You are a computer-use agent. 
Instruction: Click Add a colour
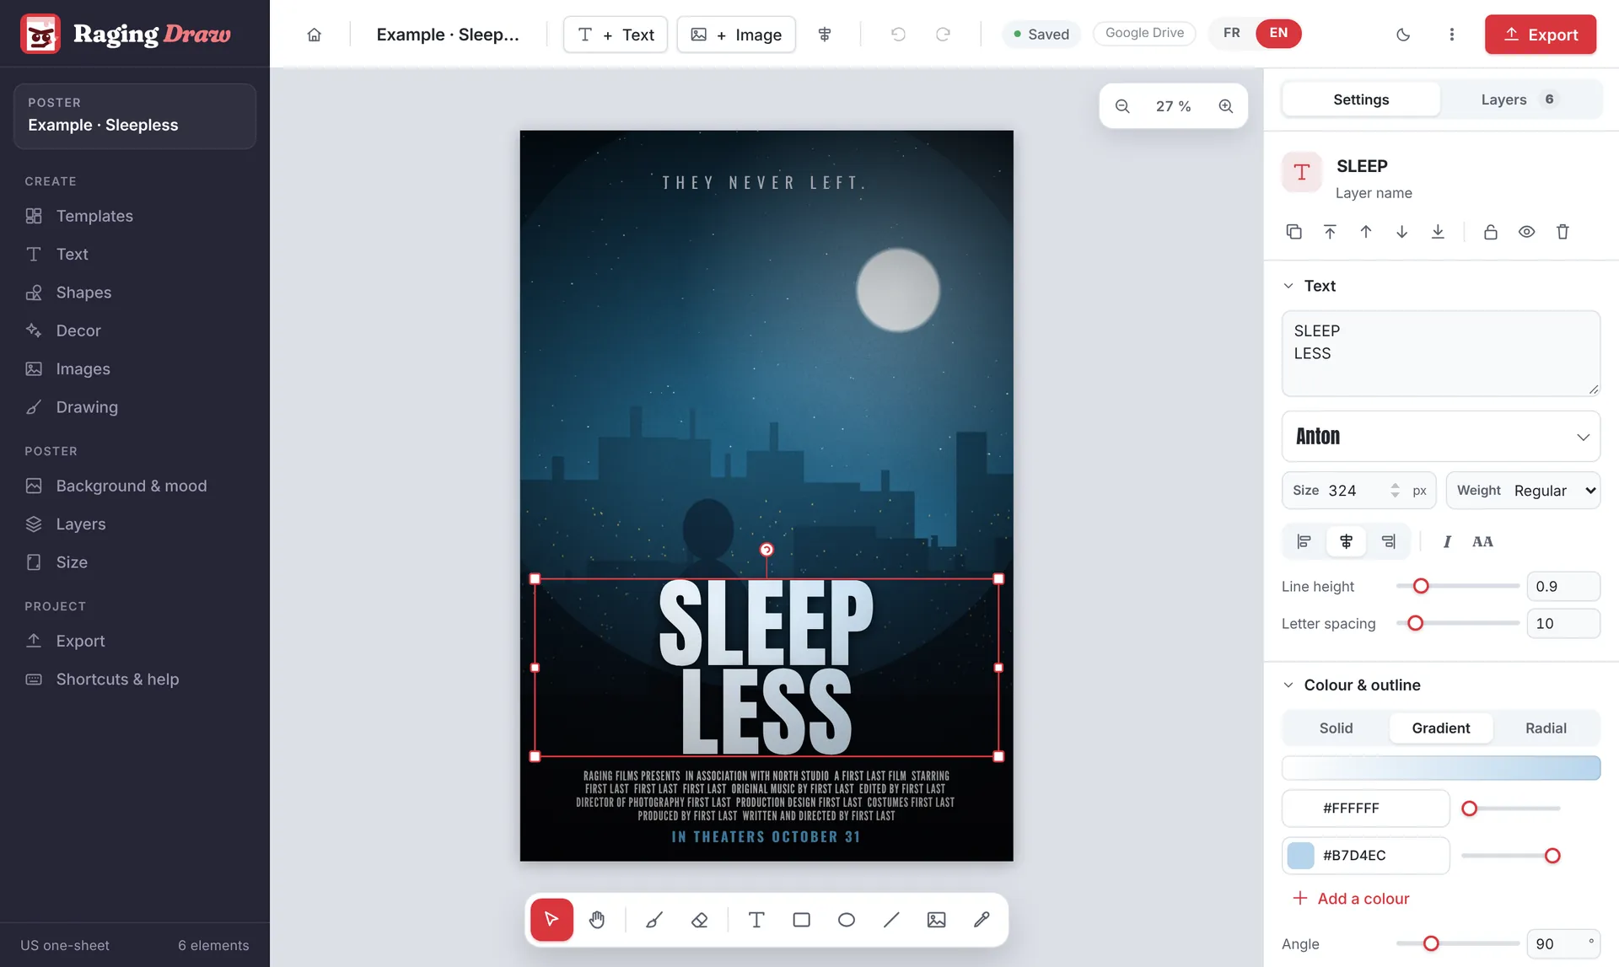click(1351, 899)
